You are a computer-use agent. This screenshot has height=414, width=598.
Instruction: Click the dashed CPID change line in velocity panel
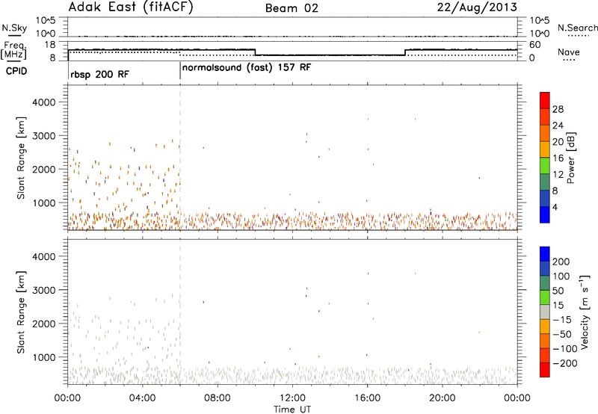pyautogui.click(x=180, y=312)
